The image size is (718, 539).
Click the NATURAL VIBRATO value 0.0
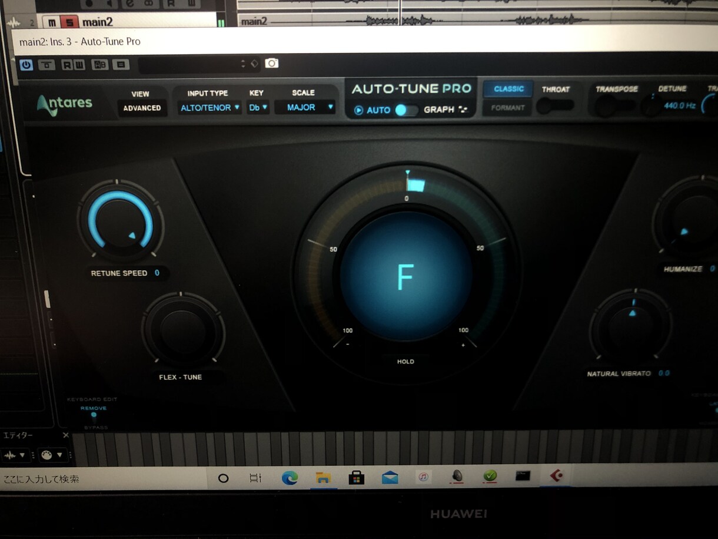(664, 373)
